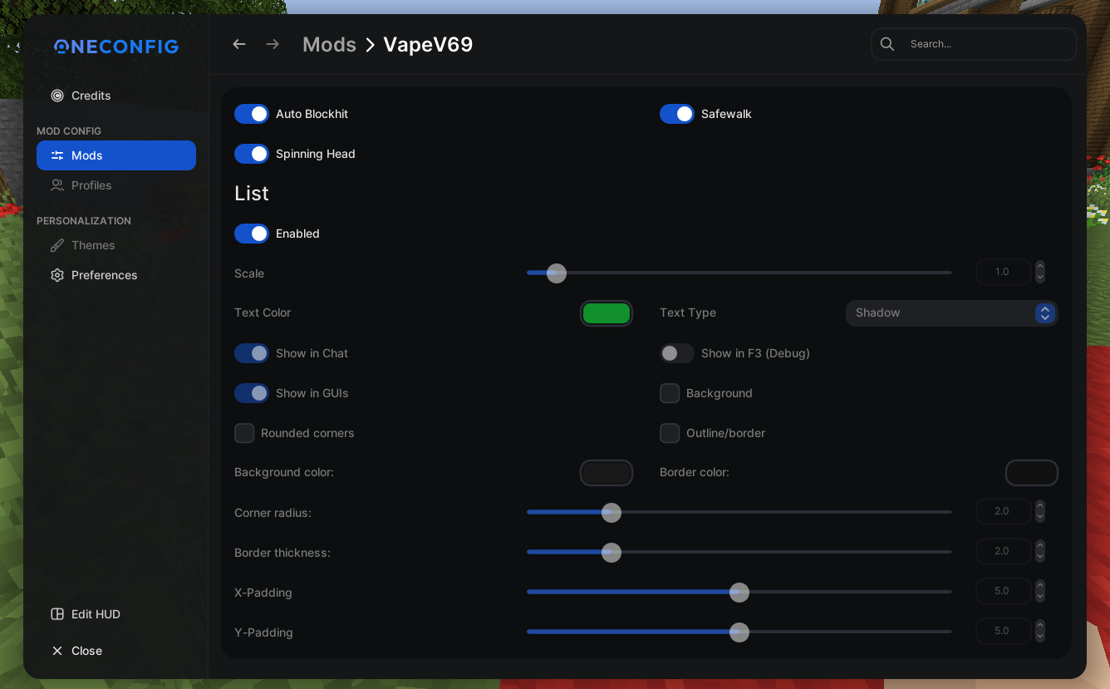Image resolution: width=1110 pixels, height=689 pixels.
Task: Toggle Show in GUIs switch
Action: coord(252,393)
